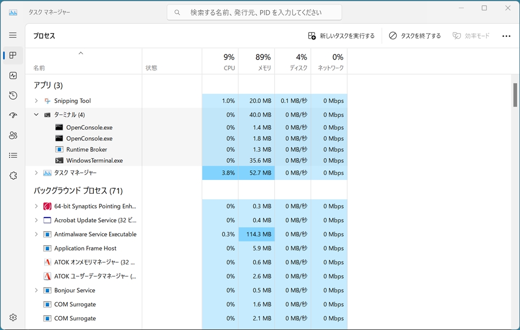Click the ATOK オンメモリマネージャー icon
Image resolution: width=520 pixels, height=330 pixels.
47,262
